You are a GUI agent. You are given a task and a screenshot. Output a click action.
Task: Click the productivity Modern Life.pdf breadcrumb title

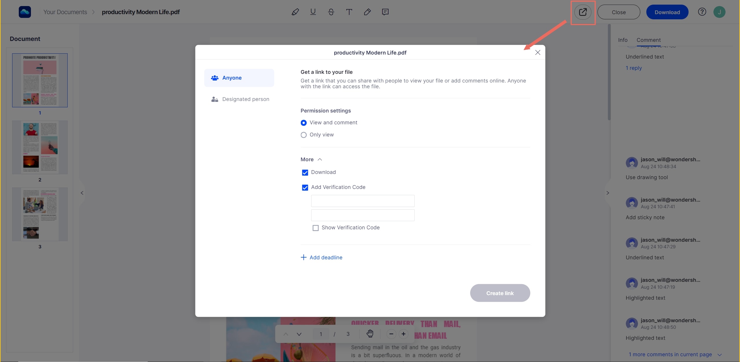pos(141,12)
